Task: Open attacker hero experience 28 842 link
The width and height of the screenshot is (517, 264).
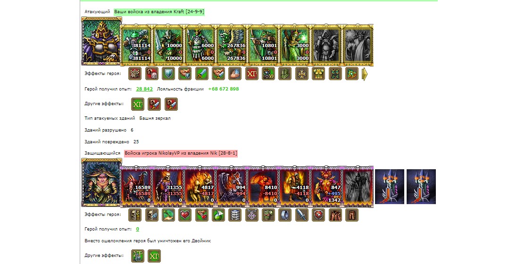Action: click(144, 89)
